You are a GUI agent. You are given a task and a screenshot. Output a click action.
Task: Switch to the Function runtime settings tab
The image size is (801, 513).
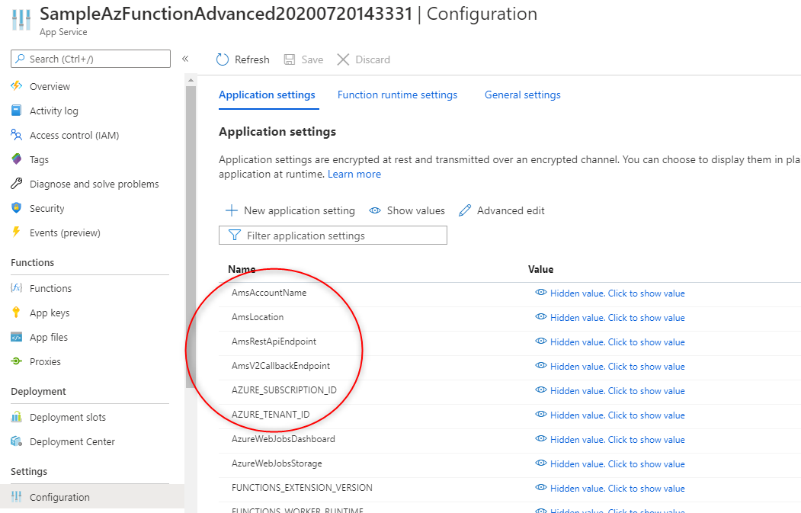(397, 95)
